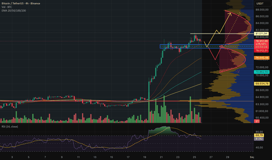Click the orange 74.445,46 EMA price tag

[x=262, y=58]
